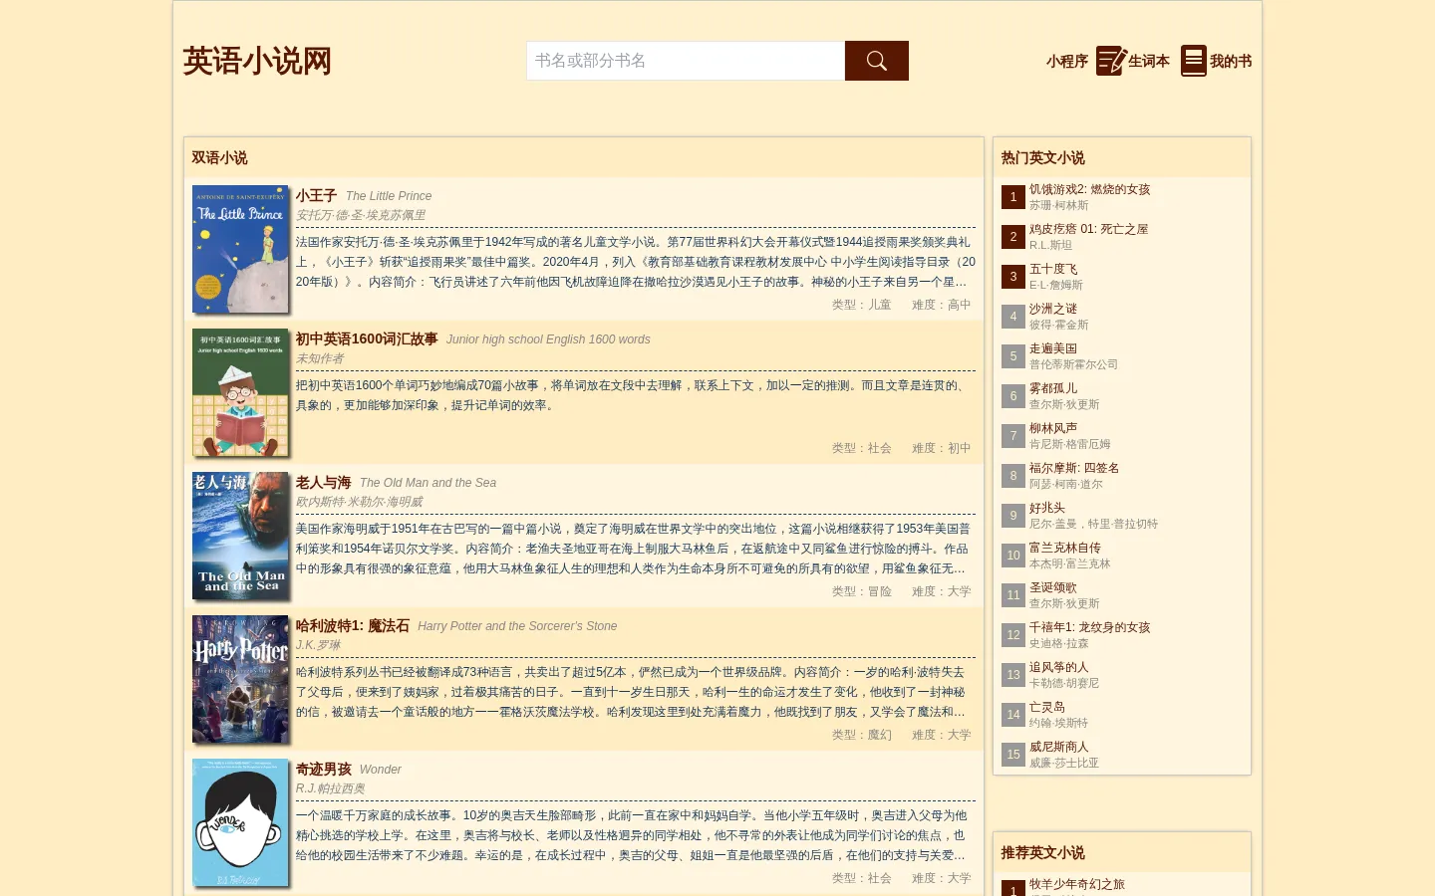Select 柳林风声 in hot novels

click(1053, 428)
